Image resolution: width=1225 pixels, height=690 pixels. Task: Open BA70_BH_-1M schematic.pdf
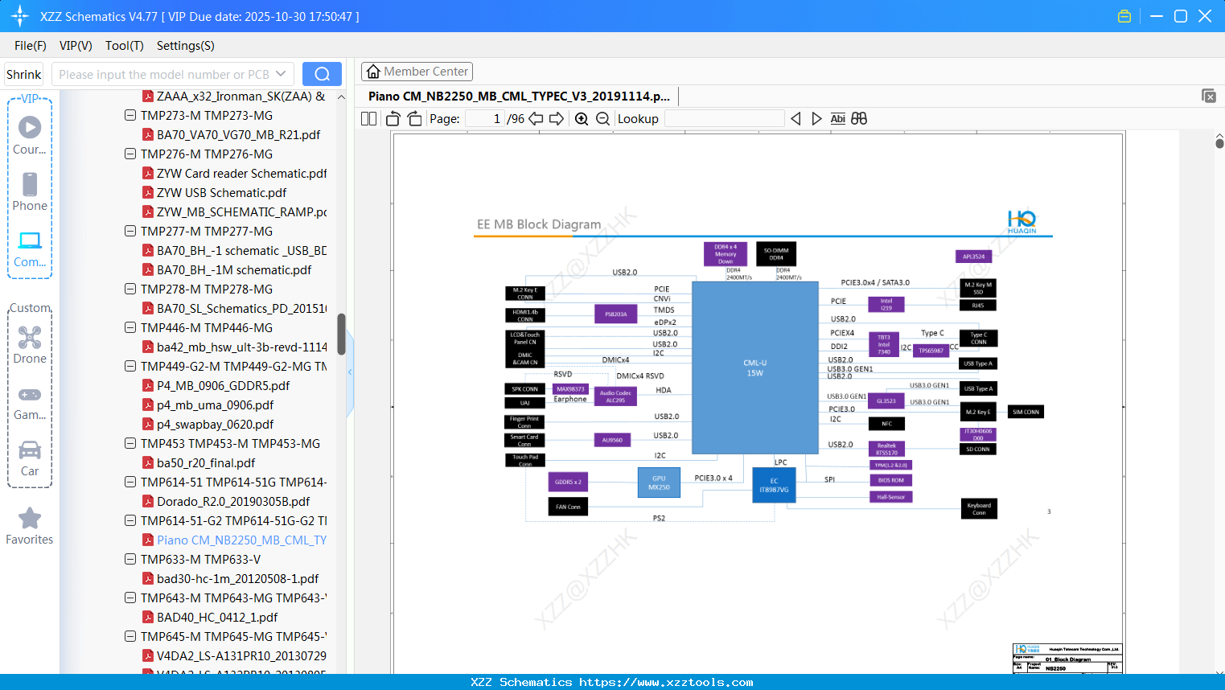(234, 270)
